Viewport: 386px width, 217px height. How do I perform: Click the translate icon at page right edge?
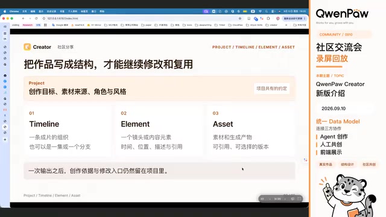click(306, 160)
